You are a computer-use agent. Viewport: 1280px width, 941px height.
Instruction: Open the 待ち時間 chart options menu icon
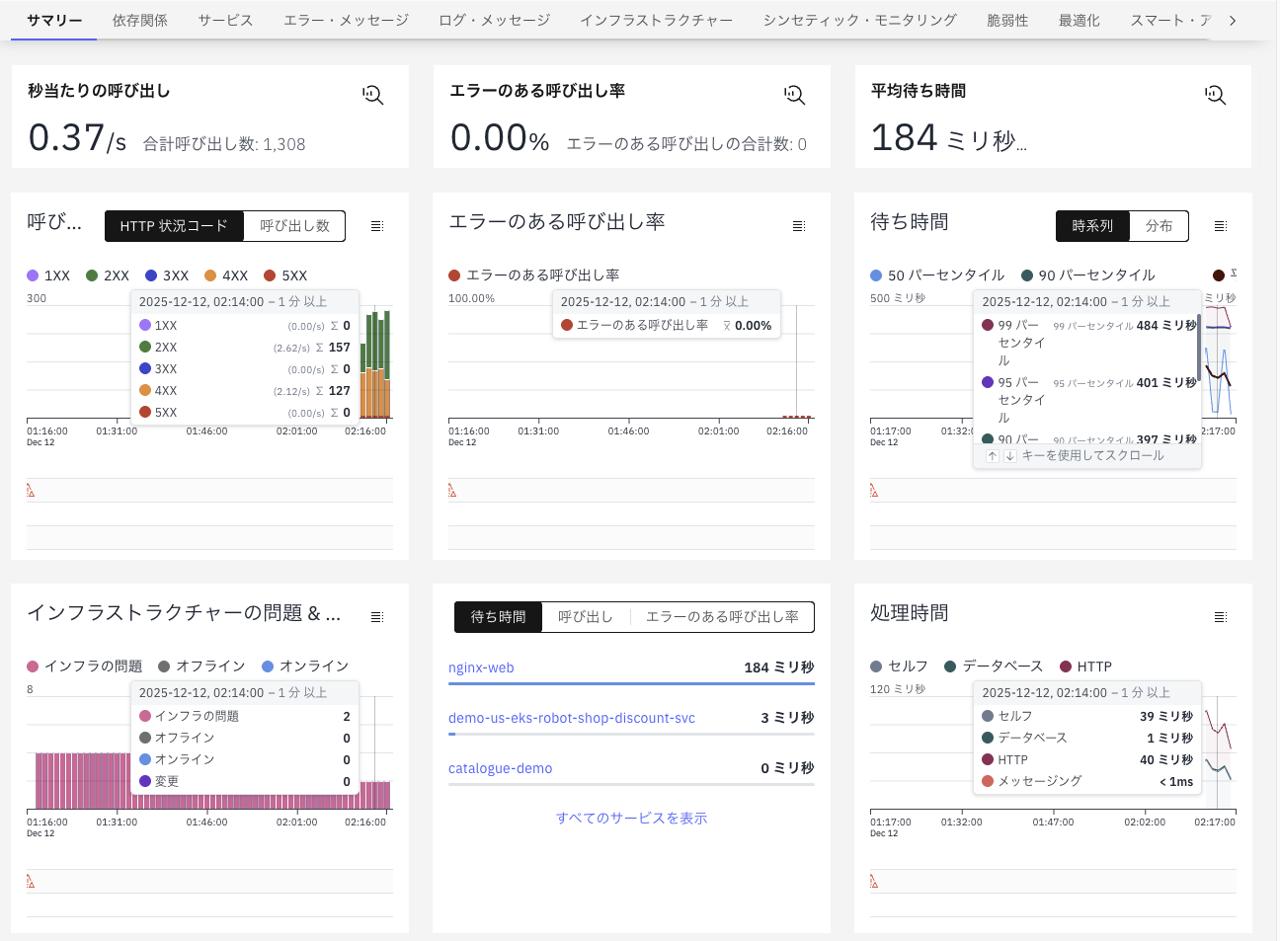tap(1221, 226)
